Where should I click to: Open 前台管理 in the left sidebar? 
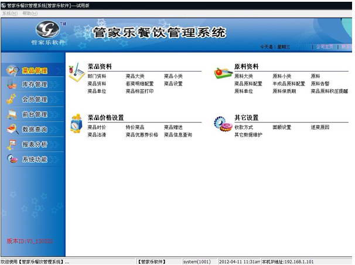[x=34, y=114]
